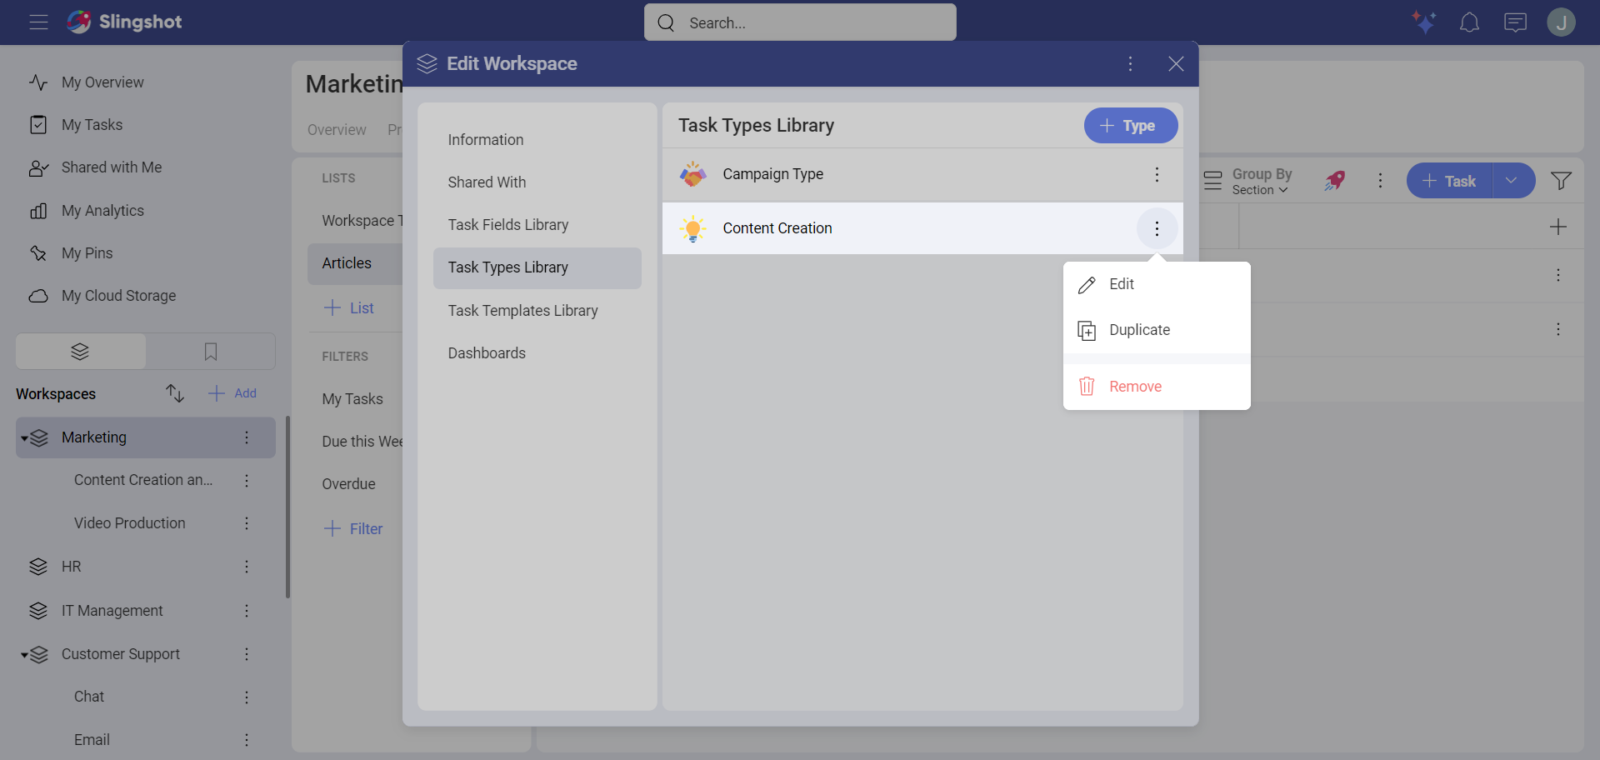Open Group By Section dropdown
This screenshot has height=760, width=1600.
[x=1248, y=181]
